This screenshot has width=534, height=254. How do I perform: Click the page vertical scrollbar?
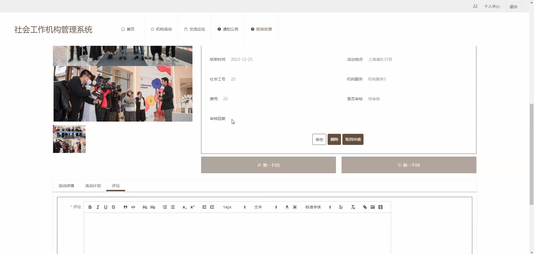[531, 154]
